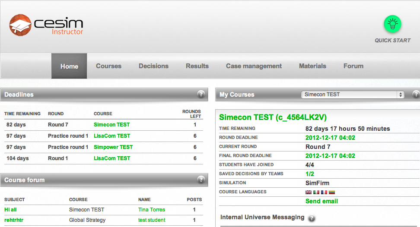The image size is (420, 227).
Task: Click the Internal Universe Messaging help icon
Action: click(x=312, y=218)
